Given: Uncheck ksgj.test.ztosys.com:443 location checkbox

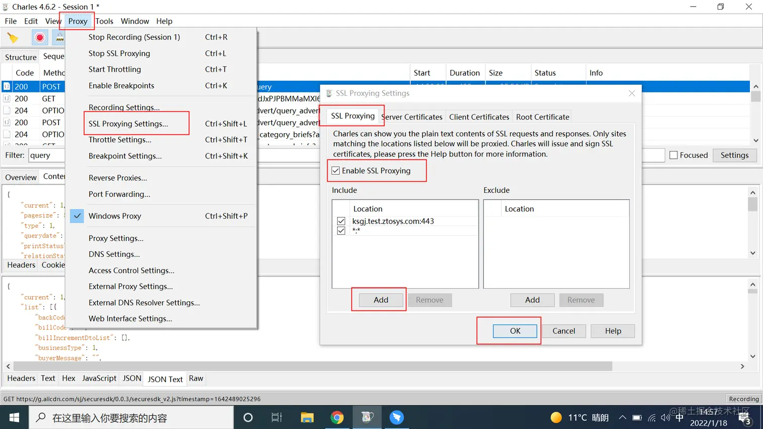Looking at the screenshot, I should [x=341, y=221].
